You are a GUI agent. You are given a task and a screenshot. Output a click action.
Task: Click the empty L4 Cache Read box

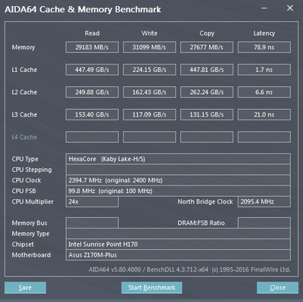coord(92,137)
